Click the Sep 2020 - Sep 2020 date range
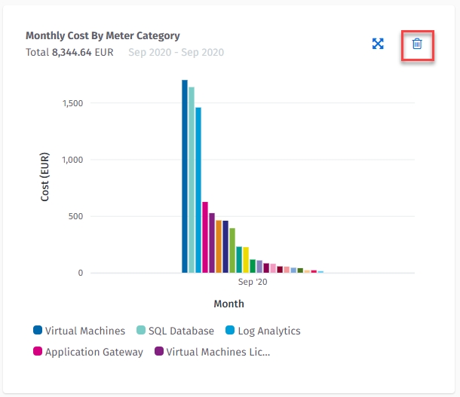The width and height of the screenshot is (460, 397). pyautogui.click(x=176, y=53)
